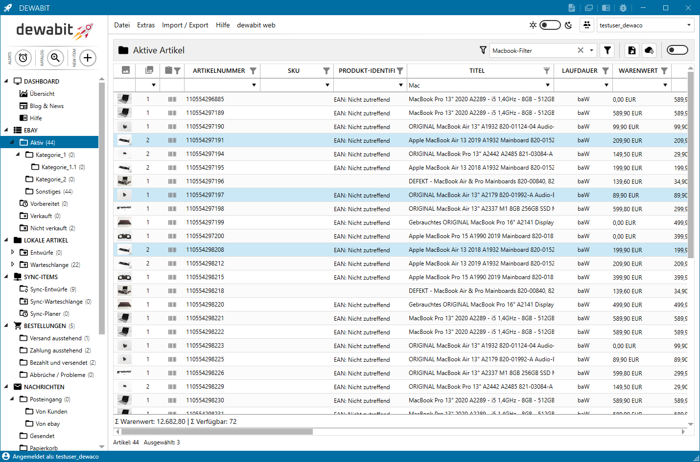This screenshot has height=462, width=700.
Task: Click the bug report icon in title bar
Action: pos(623,8)
